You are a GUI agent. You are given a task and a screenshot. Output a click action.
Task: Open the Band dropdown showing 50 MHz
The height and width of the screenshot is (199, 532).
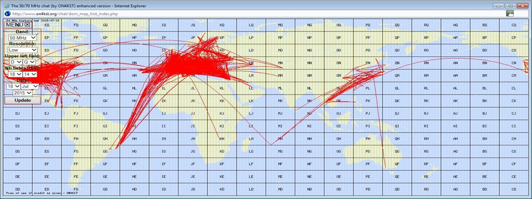tap(23, 38)
